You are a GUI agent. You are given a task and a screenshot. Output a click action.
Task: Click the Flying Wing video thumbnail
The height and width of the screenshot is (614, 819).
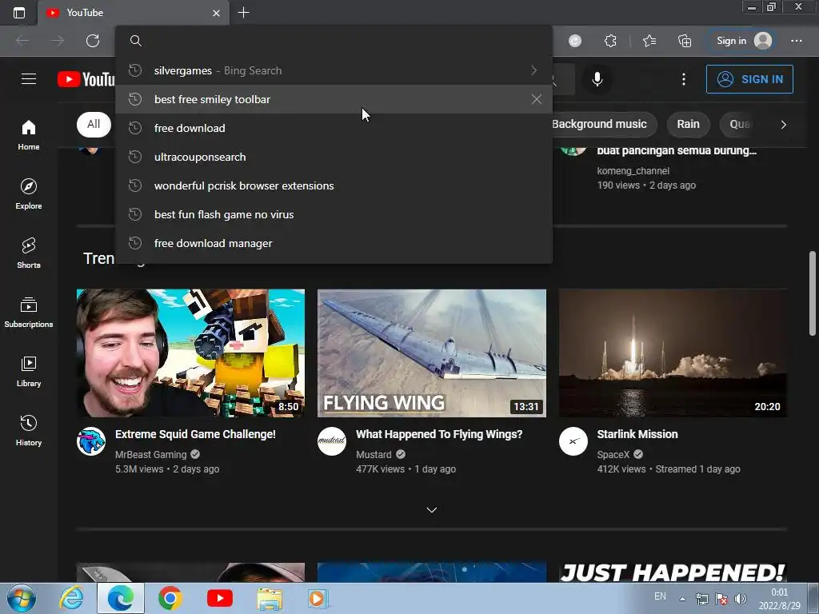[x=431, y=353]
